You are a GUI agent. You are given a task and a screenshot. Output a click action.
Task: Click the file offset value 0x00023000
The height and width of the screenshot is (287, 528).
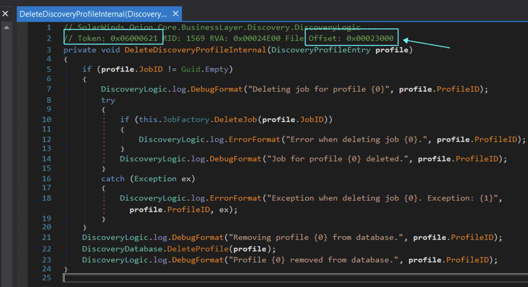click(370, 38)
